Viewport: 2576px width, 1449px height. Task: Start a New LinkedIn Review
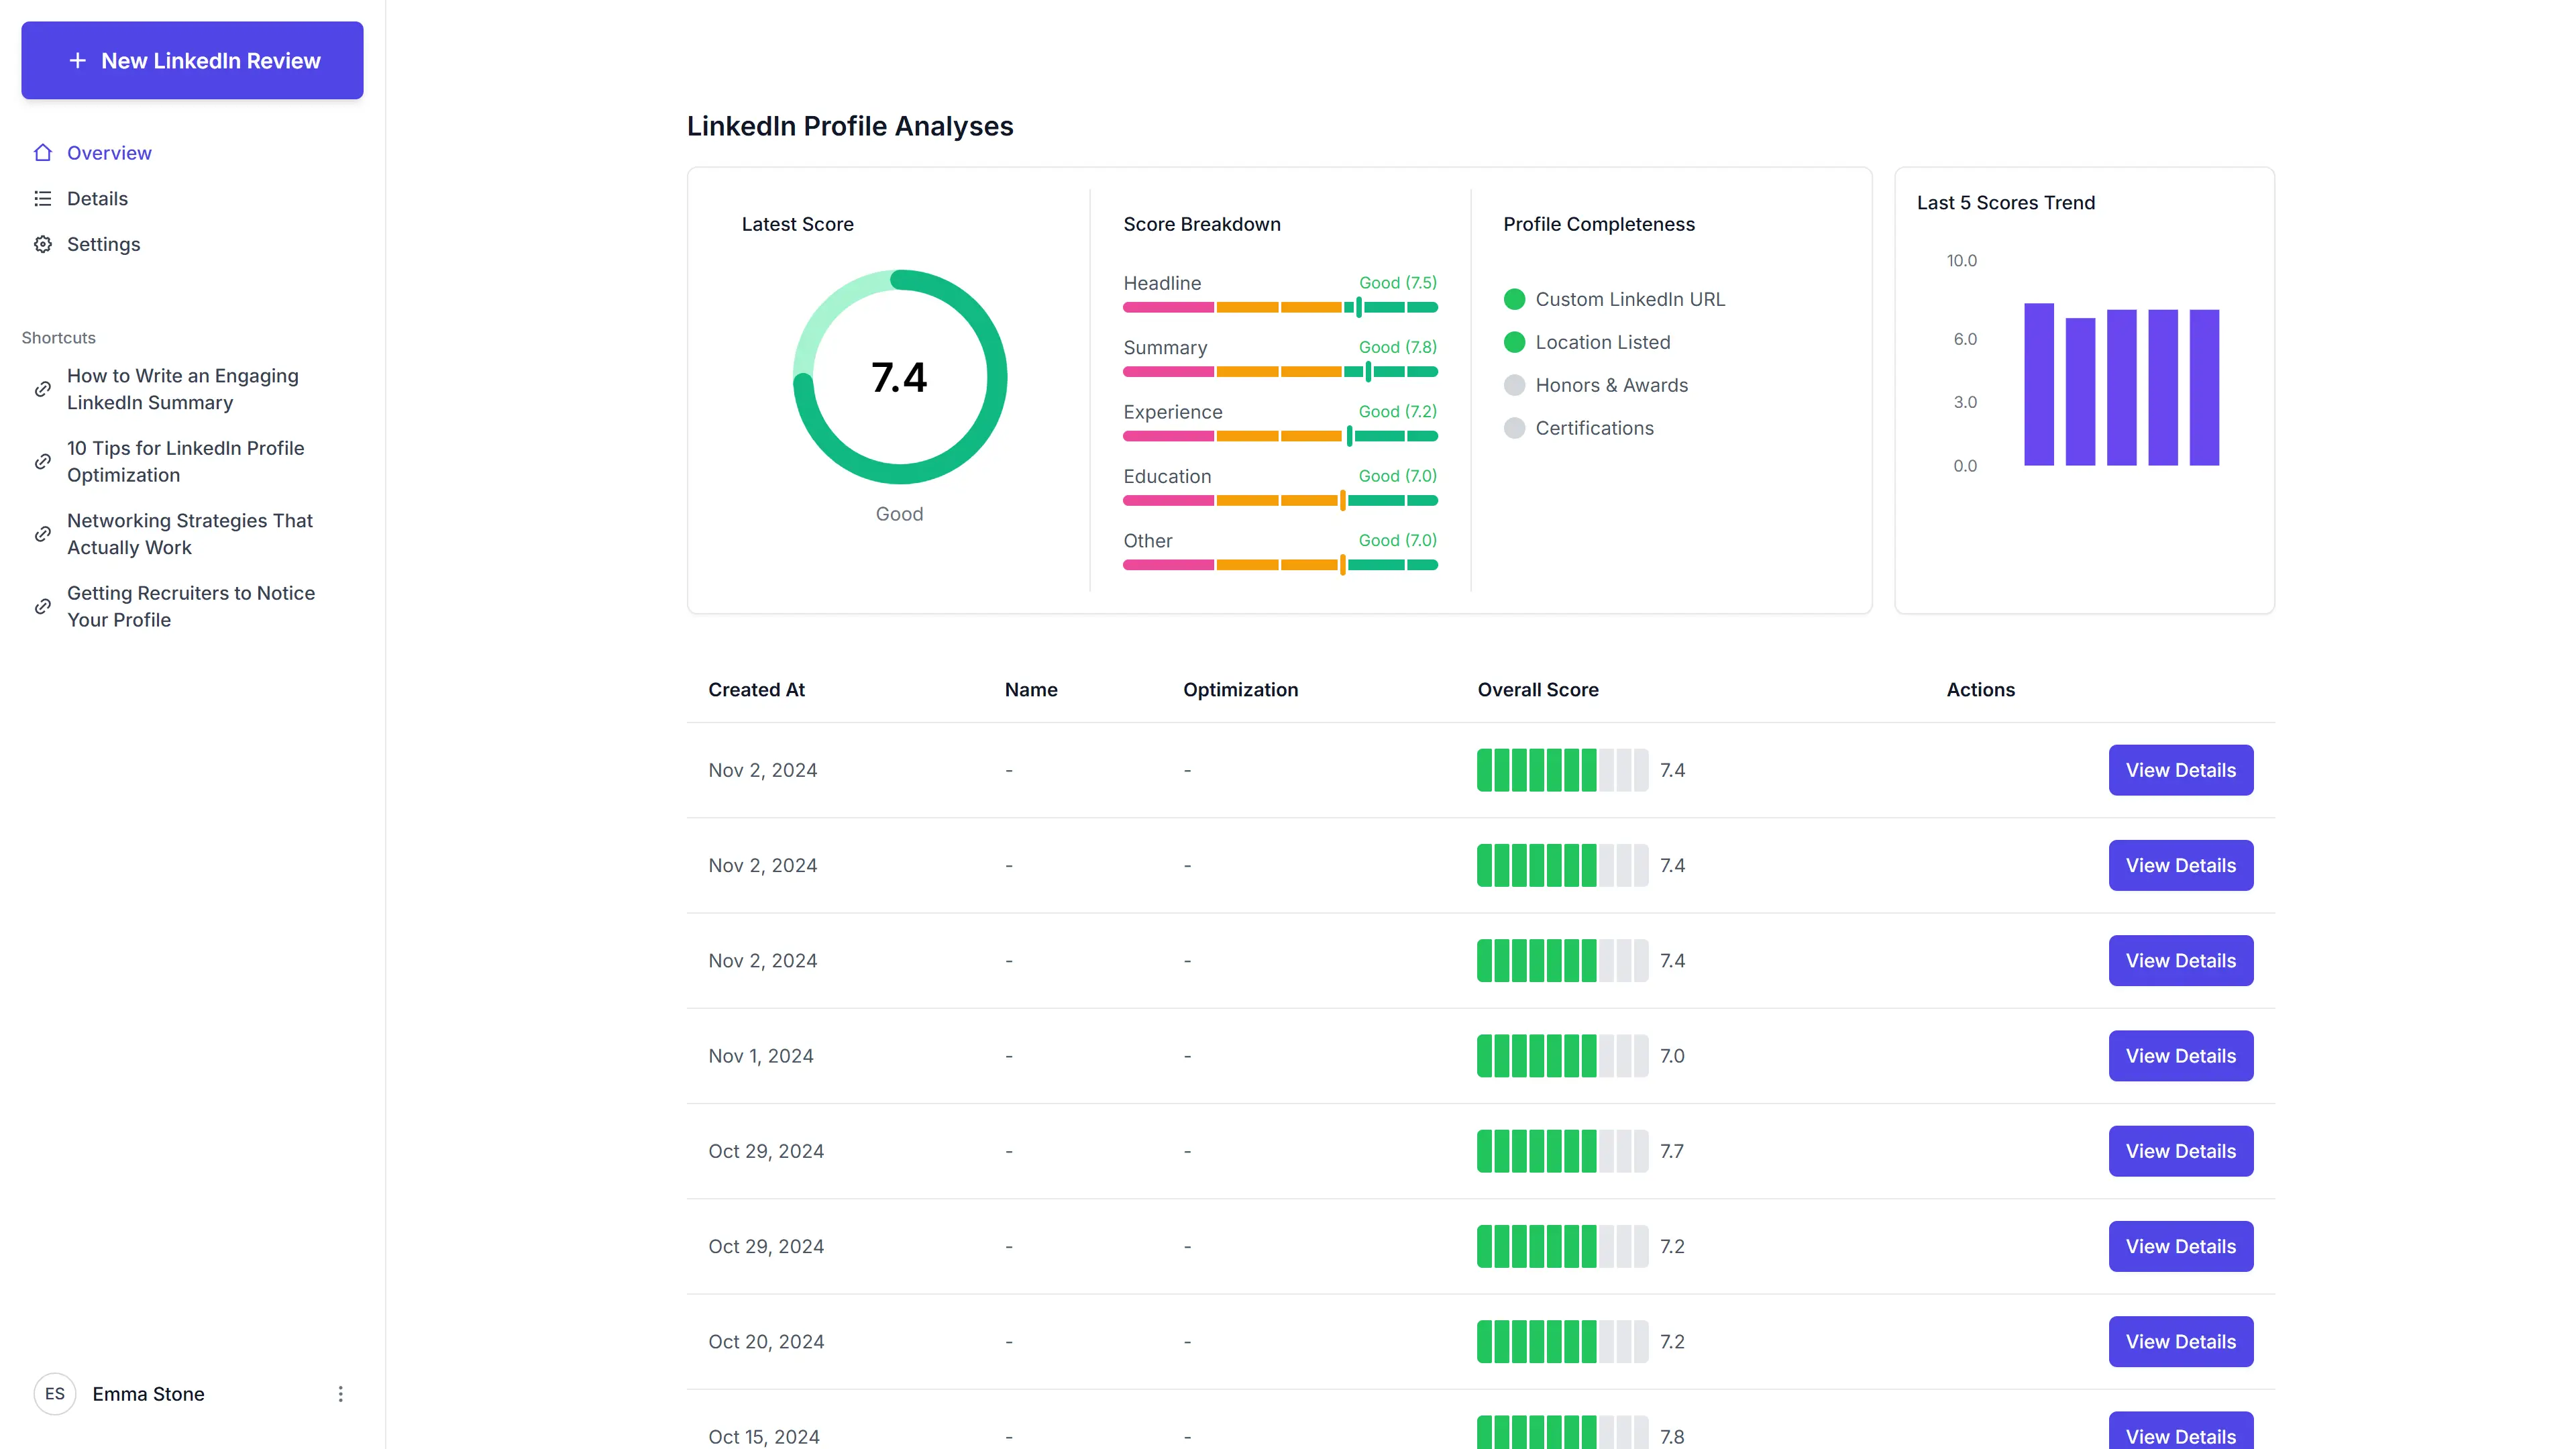click(192, 61)
